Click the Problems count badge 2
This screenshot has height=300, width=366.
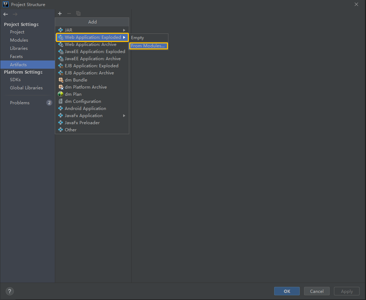click(x=49, y=102)
